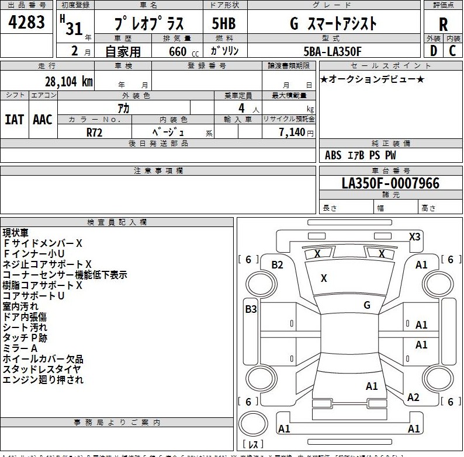Click the 検査員記入欄 header
The image size is (464, 457).
coord(117,222)
